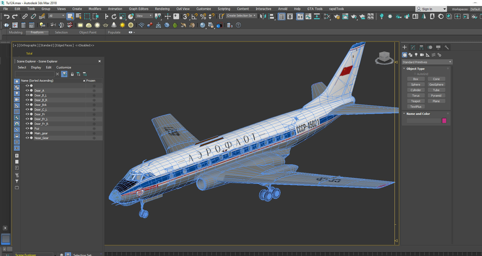Open the Workspaces Default dropdown
482x256 pixels.
point(475,9)
